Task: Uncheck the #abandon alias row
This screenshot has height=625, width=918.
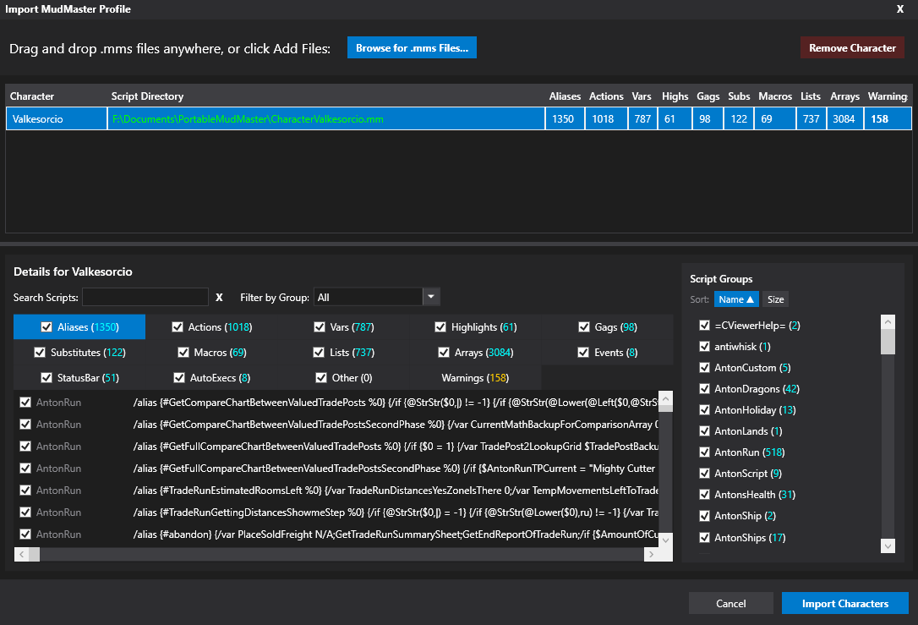Action: click(25, 534)
